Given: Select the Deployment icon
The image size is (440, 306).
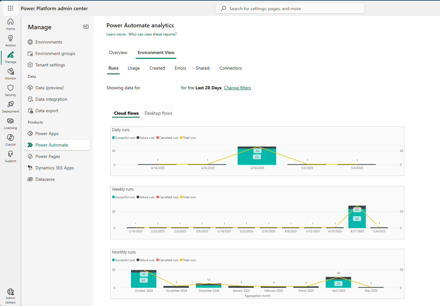Looking at the screenshot, I should (x=10, y=106).
